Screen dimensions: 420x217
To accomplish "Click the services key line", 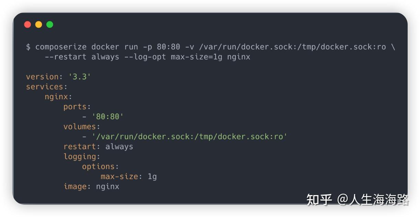I will coord(45,87).
